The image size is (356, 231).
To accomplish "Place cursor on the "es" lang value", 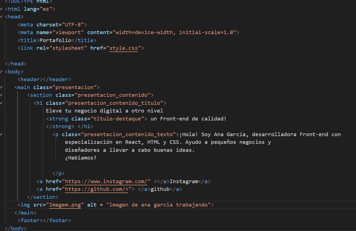I will 46,9.
